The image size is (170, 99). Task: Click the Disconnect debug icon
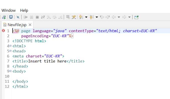(43, 17)
